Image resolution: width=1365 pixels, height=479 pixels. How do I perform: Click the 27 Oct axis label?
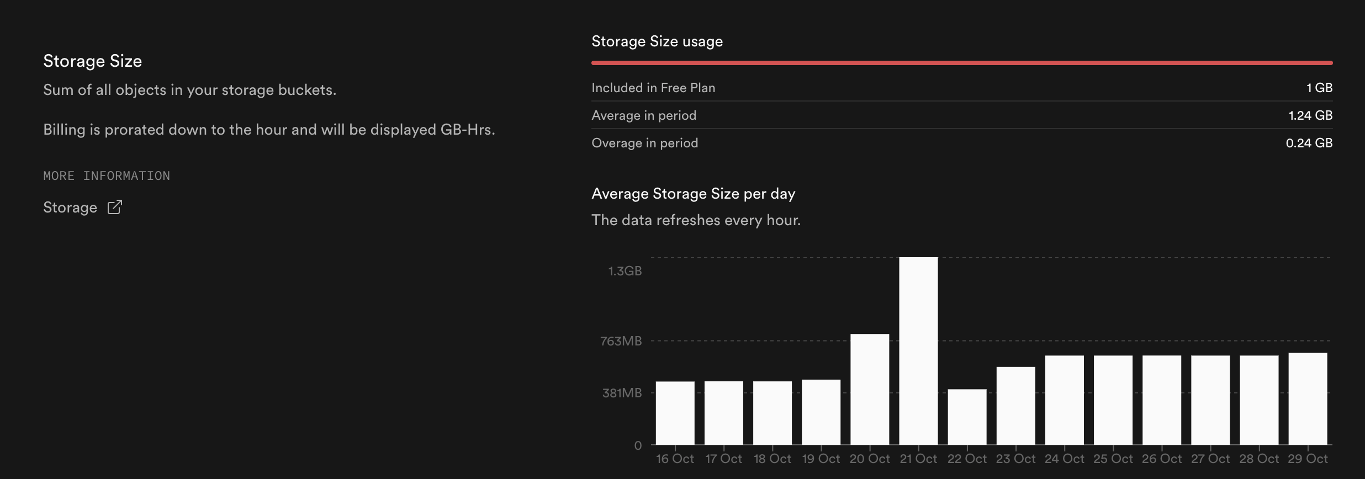[x=1210, y=459]
